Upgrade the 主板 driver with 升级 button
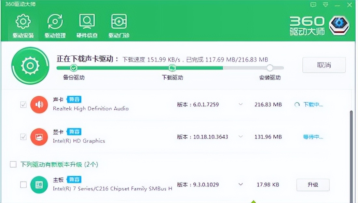The height and width of the screenshot is (203, 358). click(x=313, y=185)
